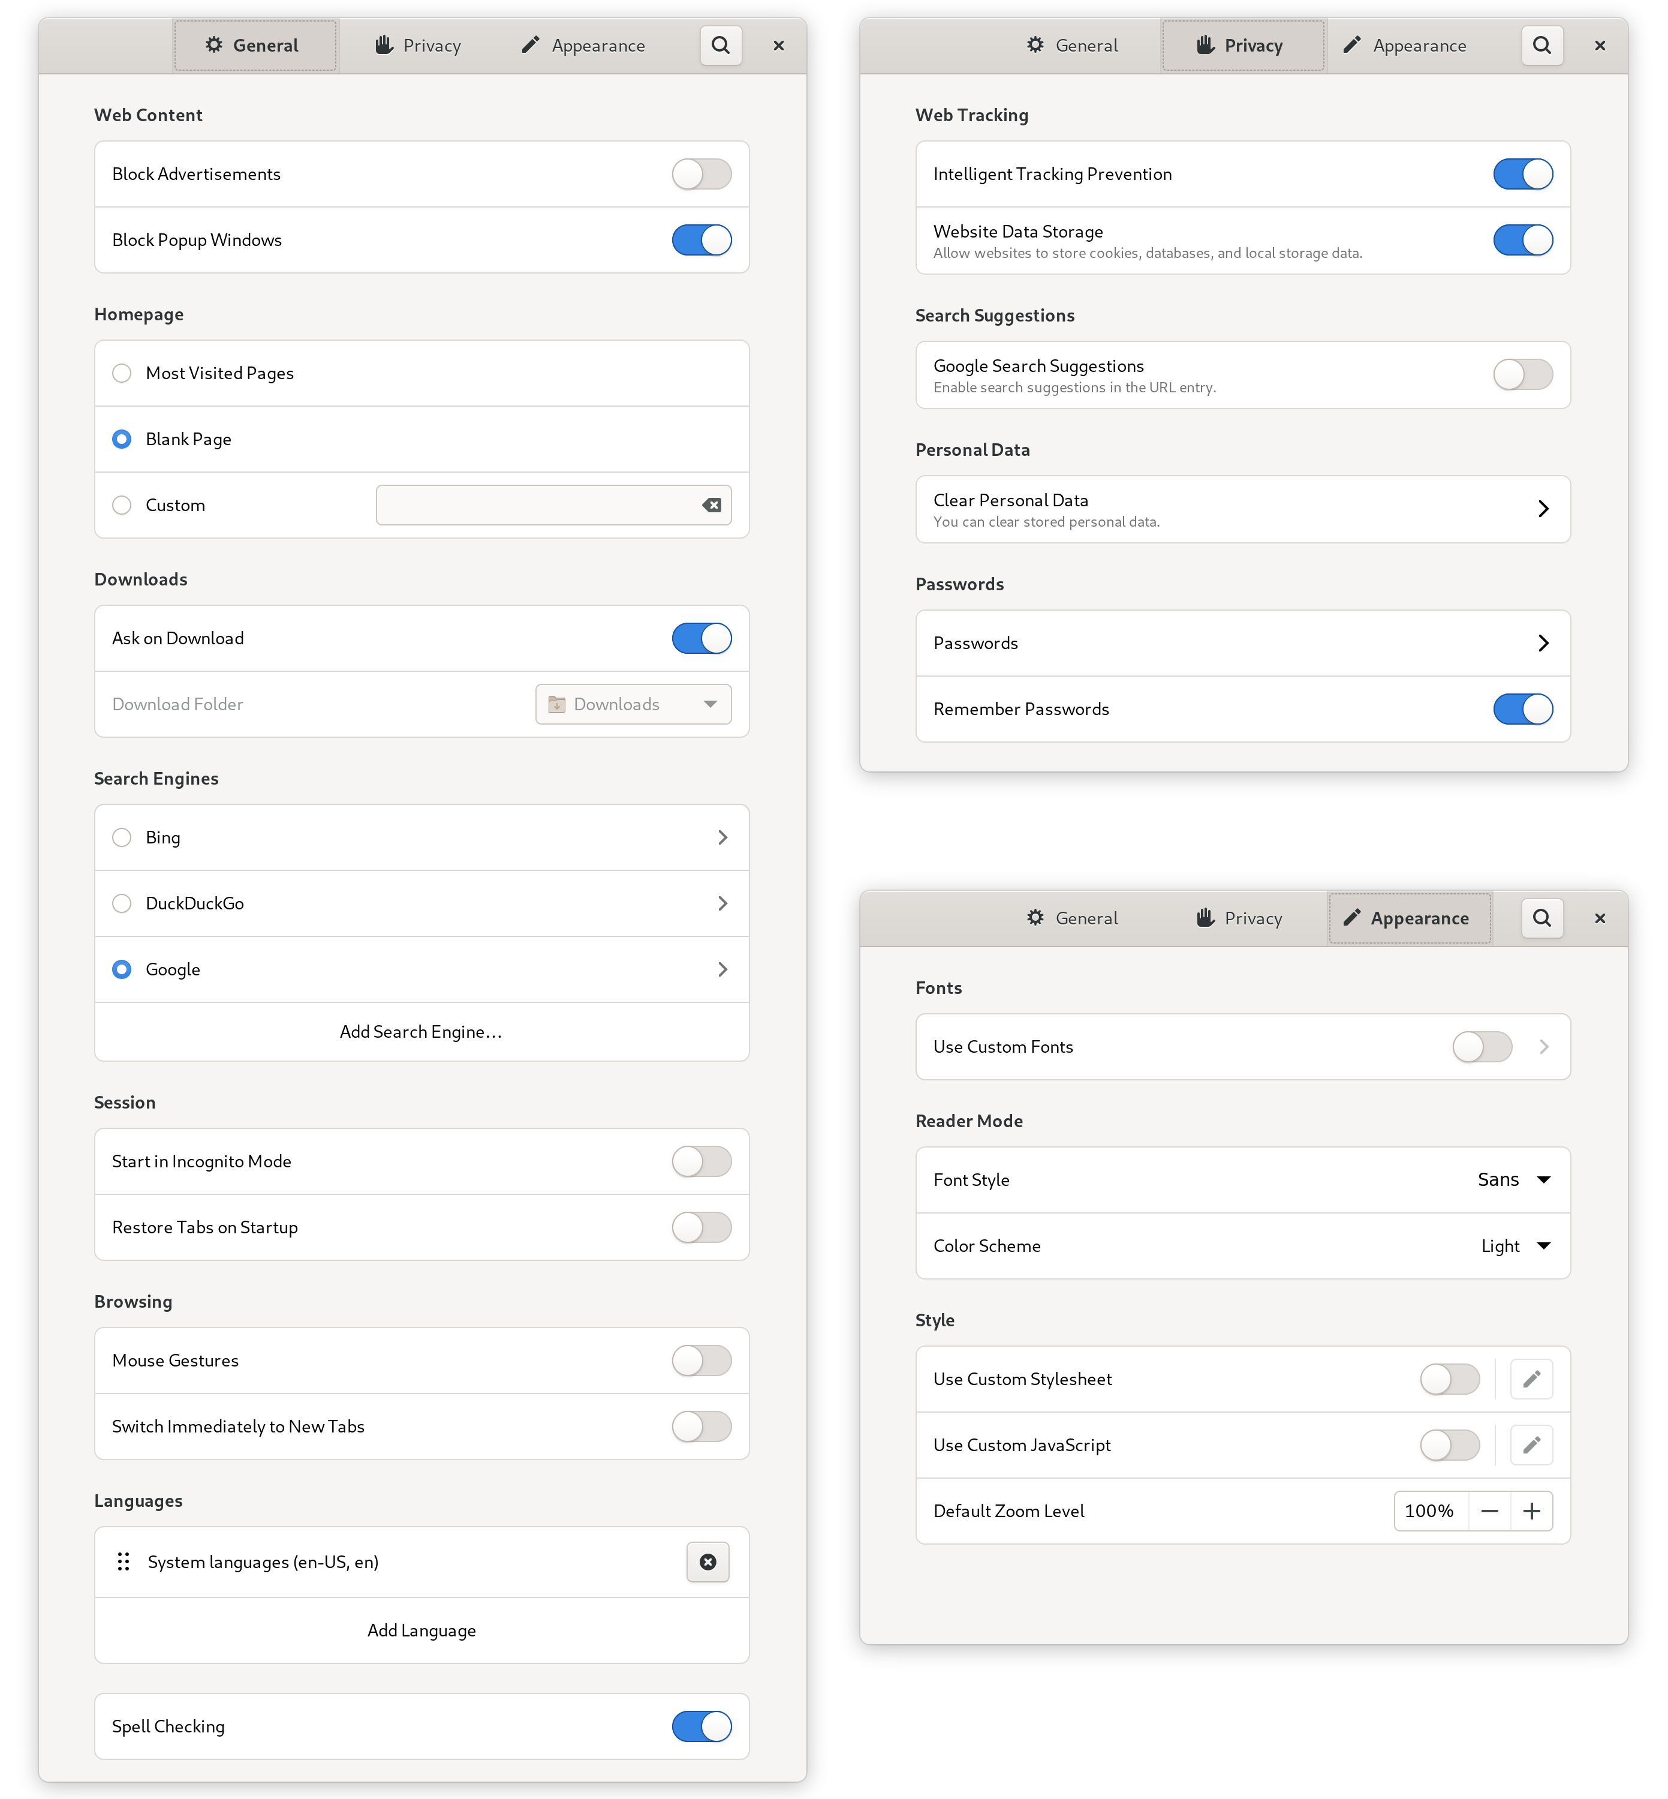Open Font Style Sans dropdown
The height and width of the screenshot is (1799, 1668).
point(1515,1179)
